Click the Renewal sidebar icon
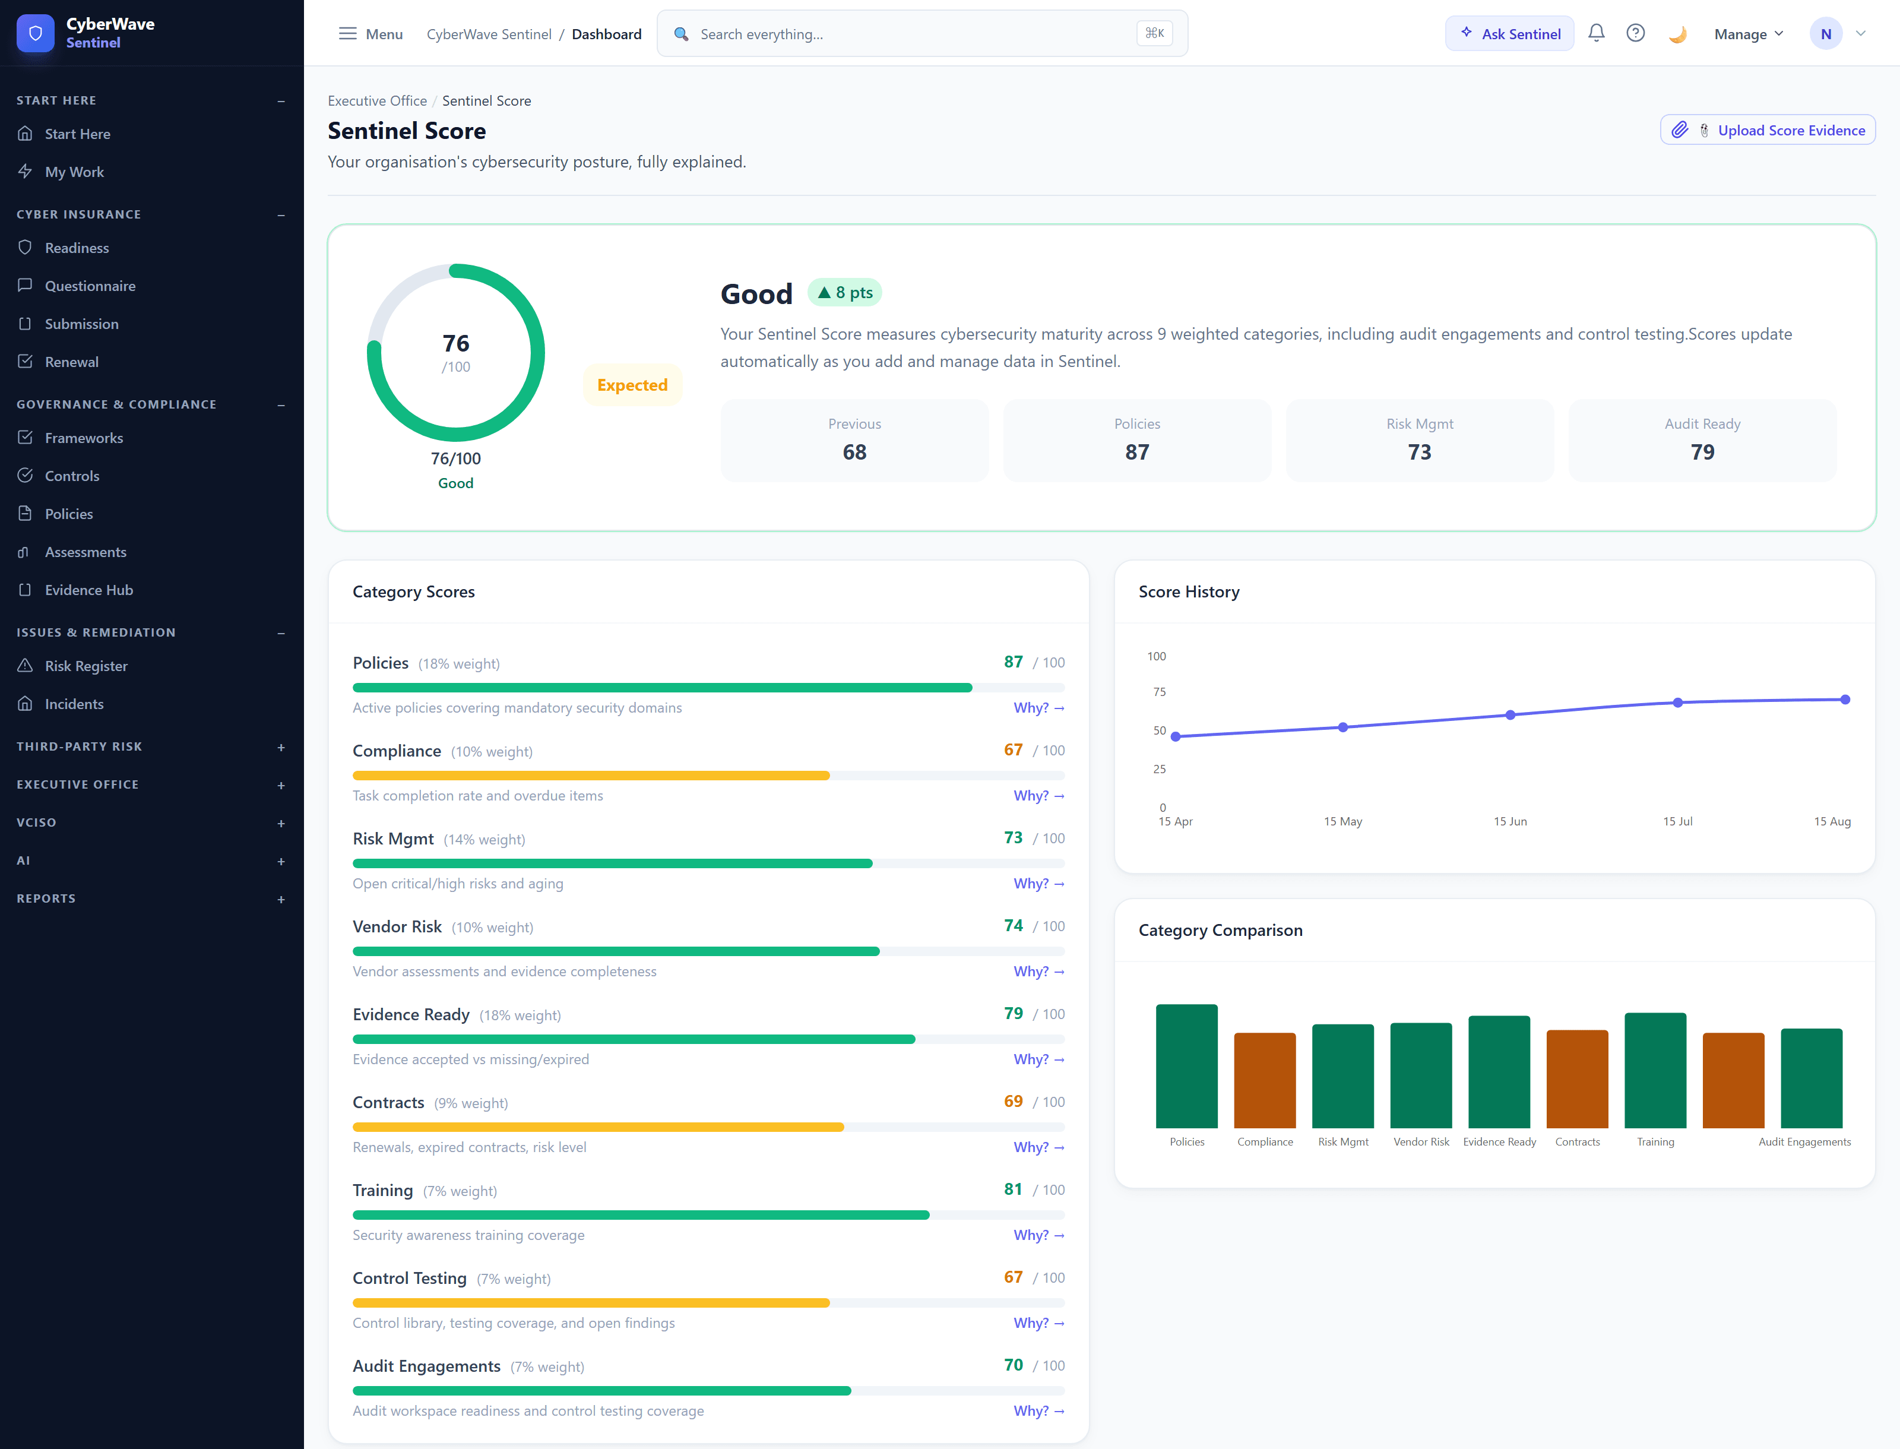This screenshot has height=1449, width=1900. [25, 362]
